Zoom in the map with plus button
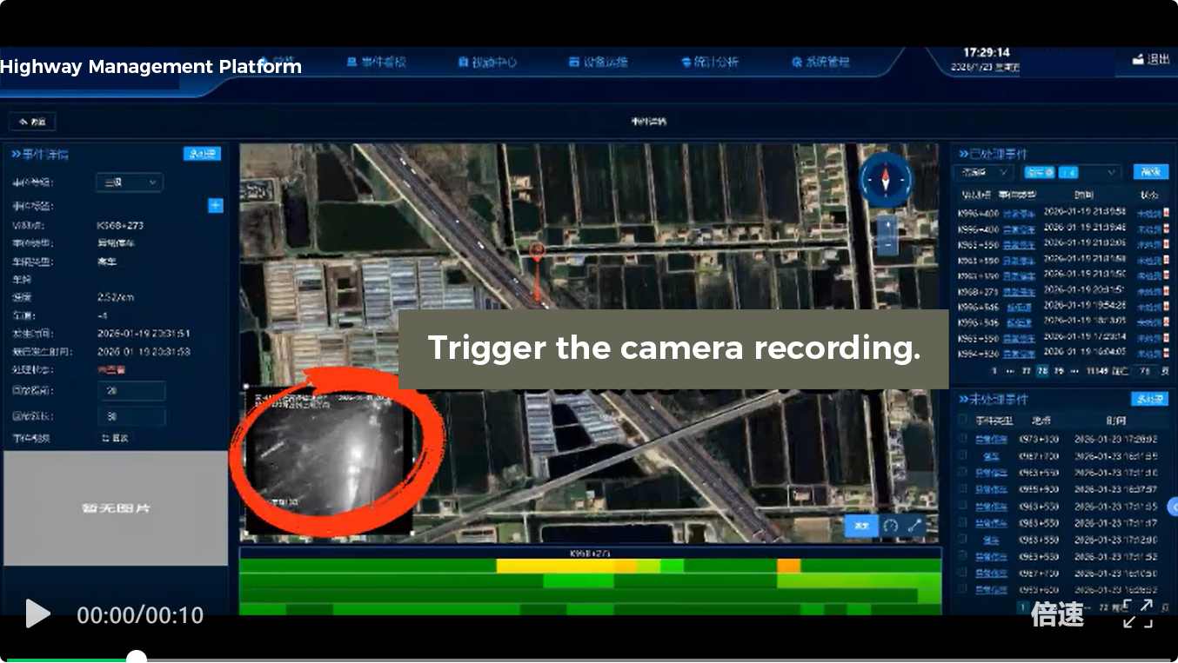1178x663 pixels. (887, 226)
